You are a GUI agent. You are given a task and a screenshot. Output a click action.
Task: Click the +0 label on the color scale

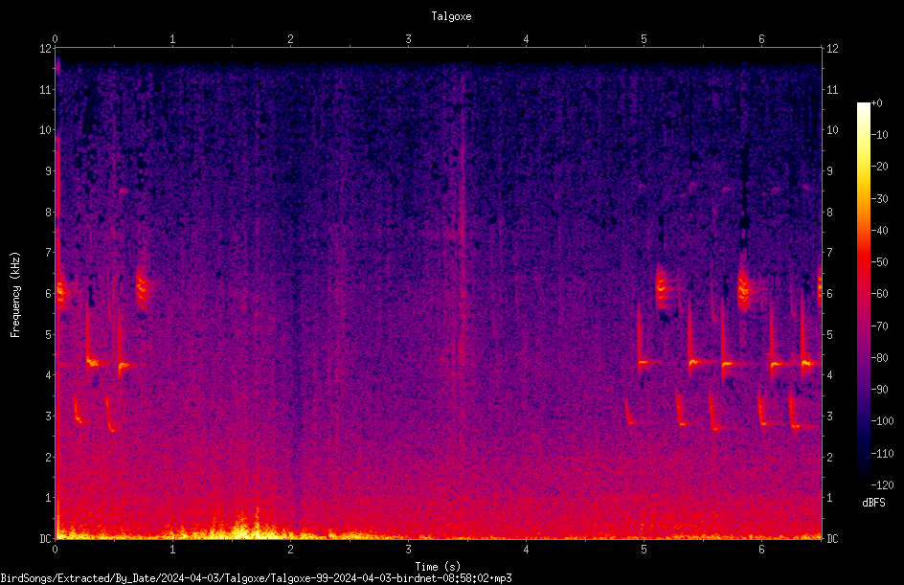(x=877, y=103)
